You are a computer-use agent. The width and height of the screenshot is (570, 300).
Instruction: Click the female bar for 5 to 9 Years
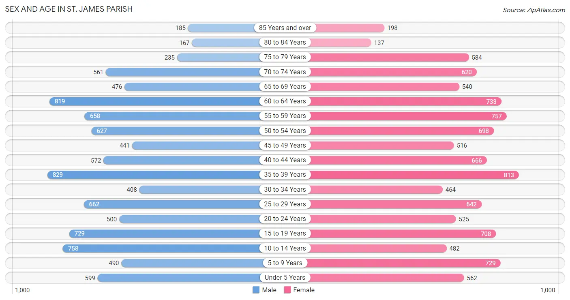[393, 263]
